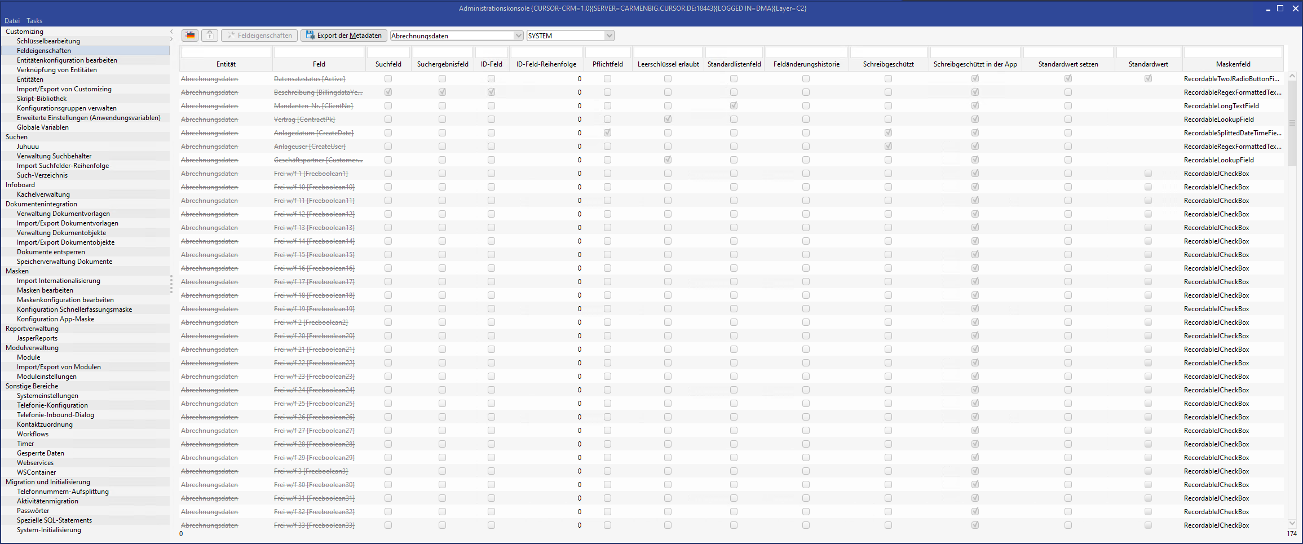Click the vertical scrollbar thumb of the table
Image resolution: width=1303 pixels, height=544 pixels.
(1292, 123)
